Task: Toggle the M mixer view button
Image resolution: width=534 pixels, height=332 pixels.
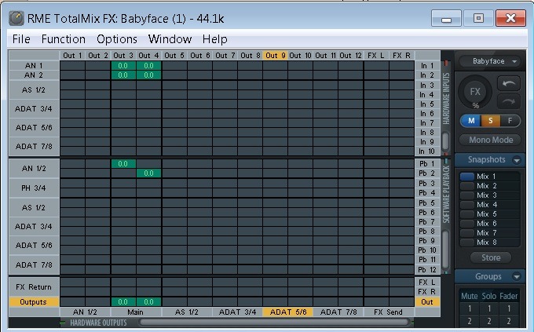Action: click(471, 121)
